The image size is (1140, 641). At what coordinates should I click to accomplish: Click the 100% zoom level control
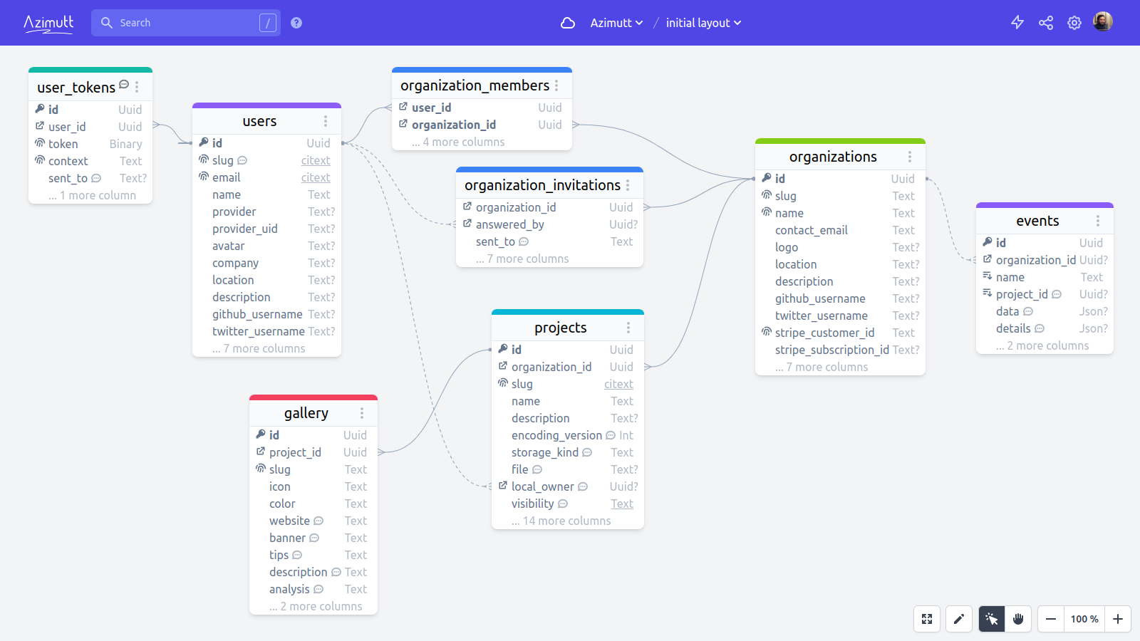pos(1084,619)
